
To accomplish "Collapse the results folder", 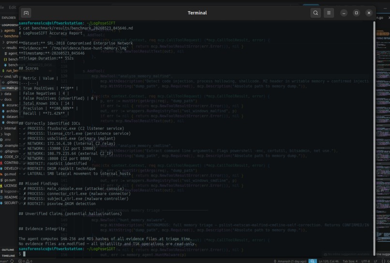I will pos(10,48).
